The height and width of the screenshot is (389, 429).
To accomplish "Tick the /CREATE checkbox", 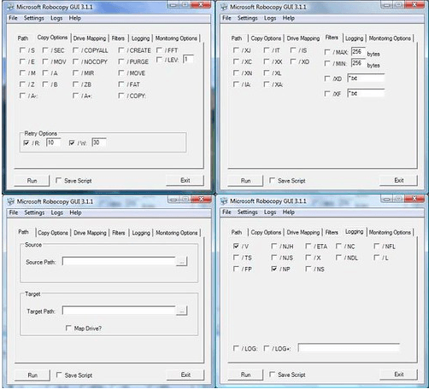I will pyautogui.click(x=121, y=50).
